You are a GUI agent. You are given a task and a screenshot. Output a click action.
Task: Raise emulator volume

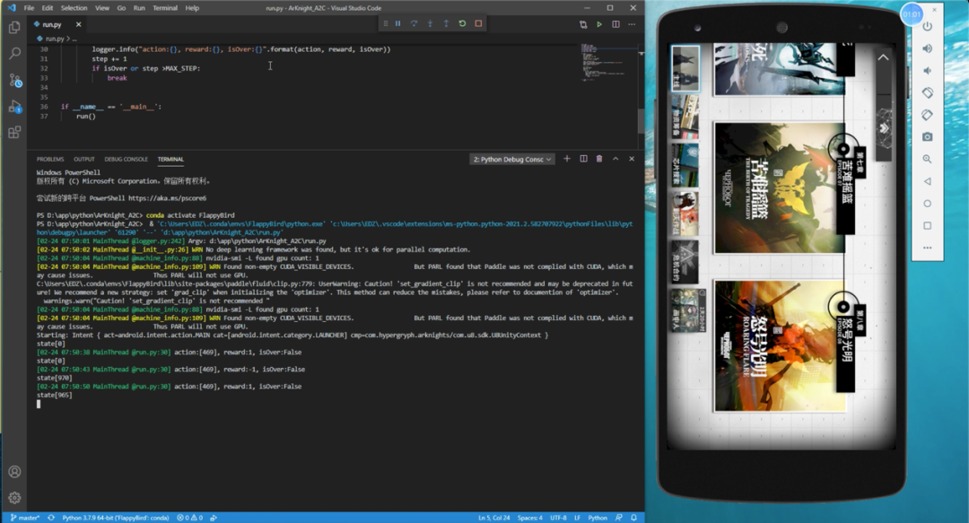coord(927,48)
